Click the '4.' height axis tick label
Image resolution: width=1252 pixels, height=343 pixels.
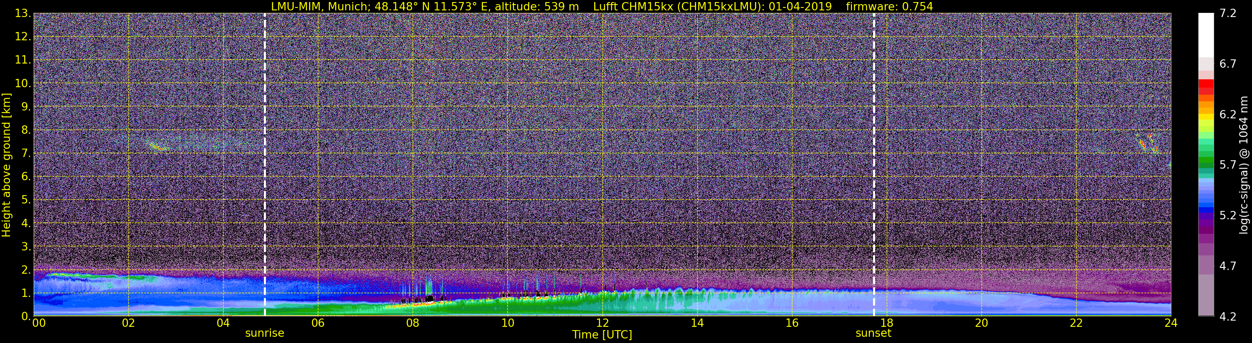click(26, 223)
